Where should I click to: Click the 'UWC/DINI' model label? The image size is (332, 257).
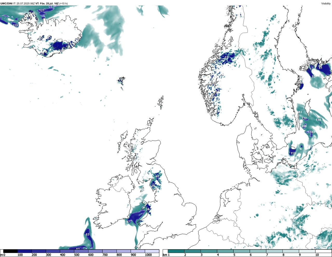tap(6, 3)
